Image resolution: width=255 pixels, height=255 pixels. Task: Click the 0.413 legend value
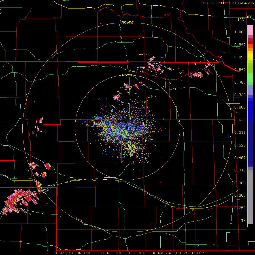[x=240, y=170]
